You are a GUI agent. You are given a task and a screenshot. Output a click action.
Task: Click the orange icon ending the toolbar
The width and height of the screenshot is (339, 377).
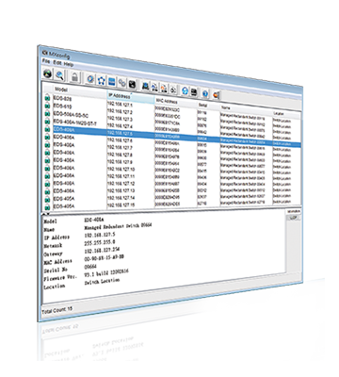pos(216,94)
